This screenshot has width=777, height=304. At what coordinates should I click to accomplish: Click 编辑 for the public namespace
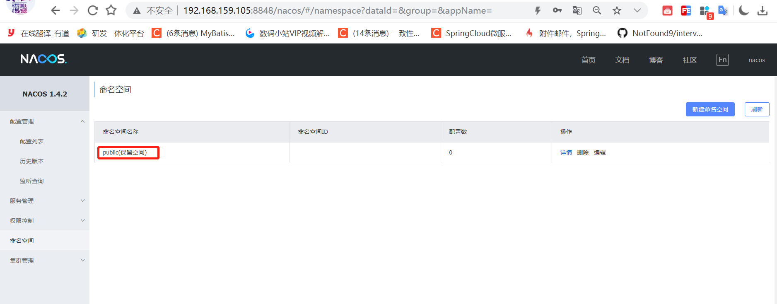click(x=600, y=152)
